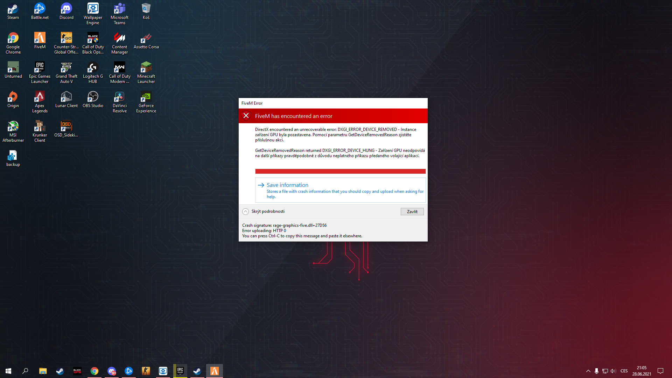Open CS:GO taskbar icon
This screenshot has height=378, width=672.
[x=146, y=371]
